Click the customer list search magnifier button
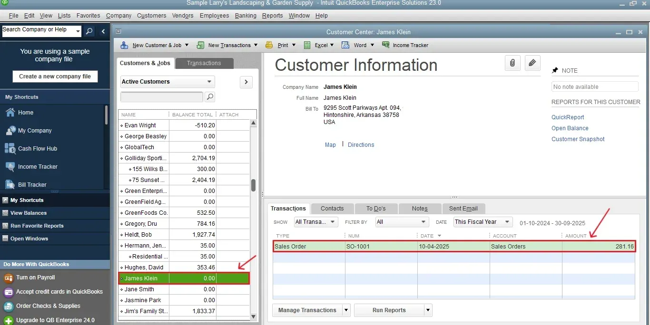Viewport: 650px width, 325px height. (210, 97)
